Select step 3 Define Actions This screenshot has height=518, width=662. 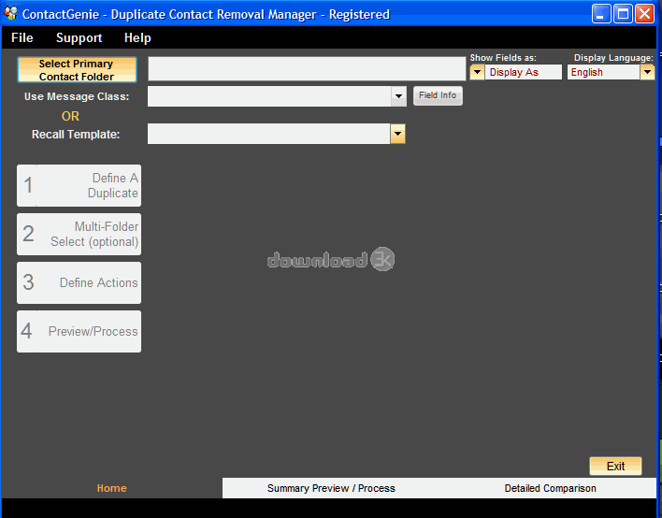pos(79,282)
